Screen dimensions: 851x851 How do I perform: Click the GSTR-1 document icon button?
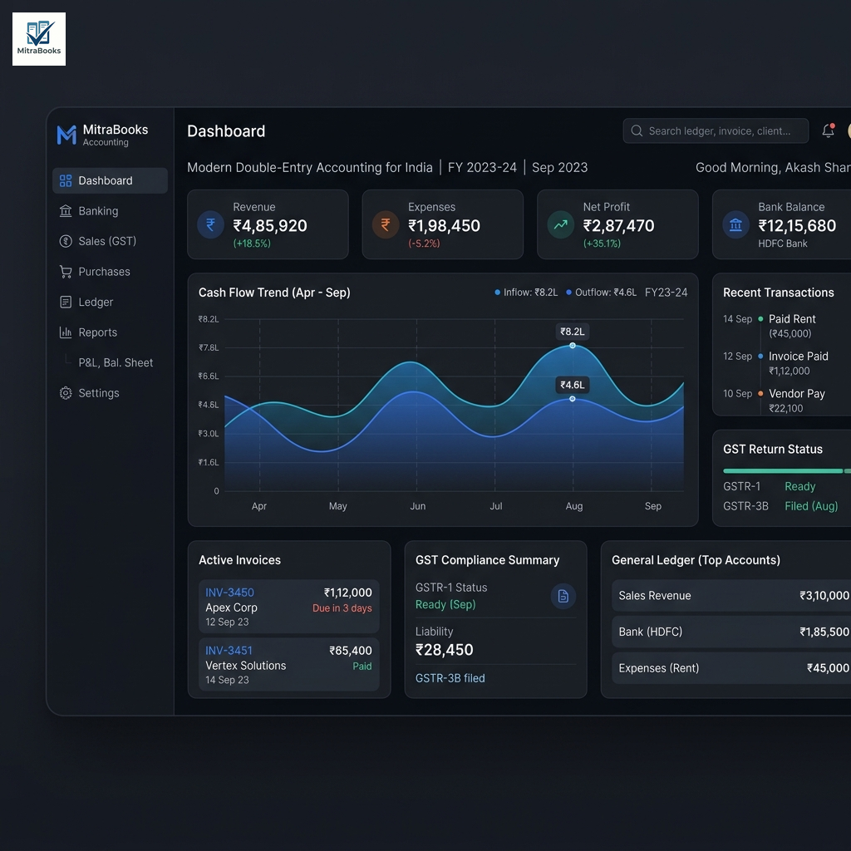point(563,597)
